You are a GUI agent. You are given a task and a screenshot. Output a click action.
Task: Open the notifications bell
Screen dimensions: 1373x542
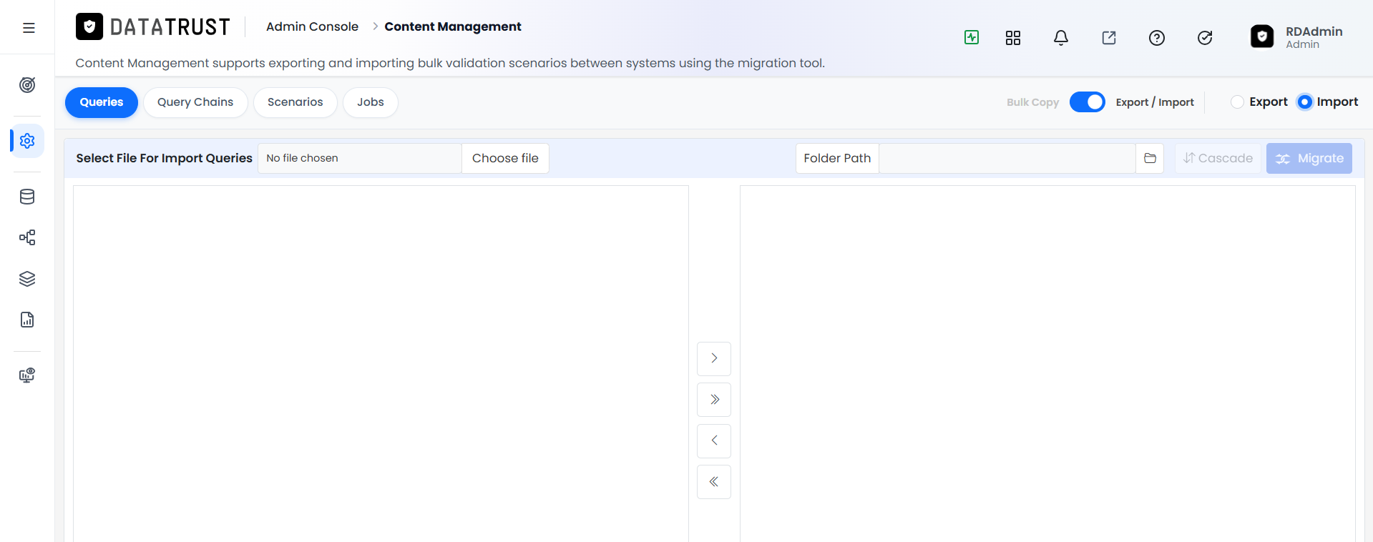(1061, 38)
